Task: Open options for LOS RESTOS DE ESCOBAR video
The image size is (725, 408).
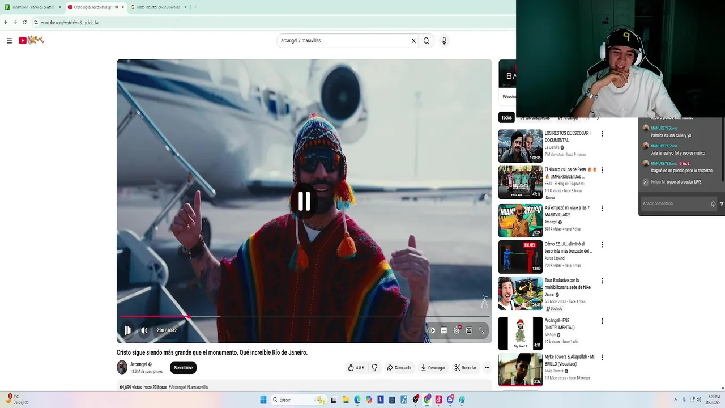Action: (602, 134)
